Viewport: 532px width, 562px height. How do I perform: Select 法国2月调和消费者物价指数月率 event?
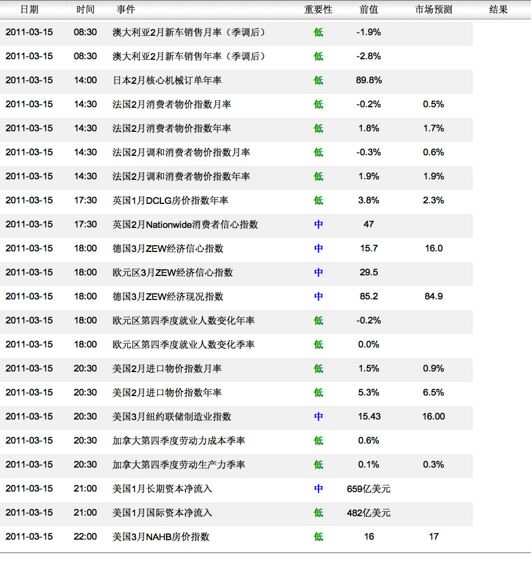(x=181, y=153)
